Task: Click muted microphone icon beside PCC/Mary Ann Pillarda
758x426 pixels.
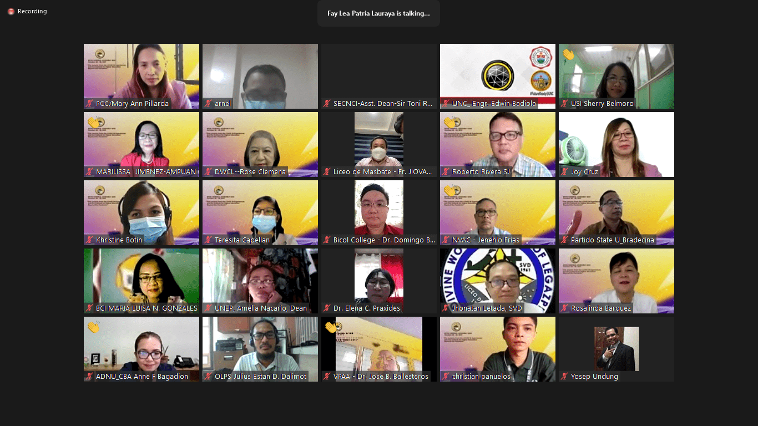Action: [89, 104]
